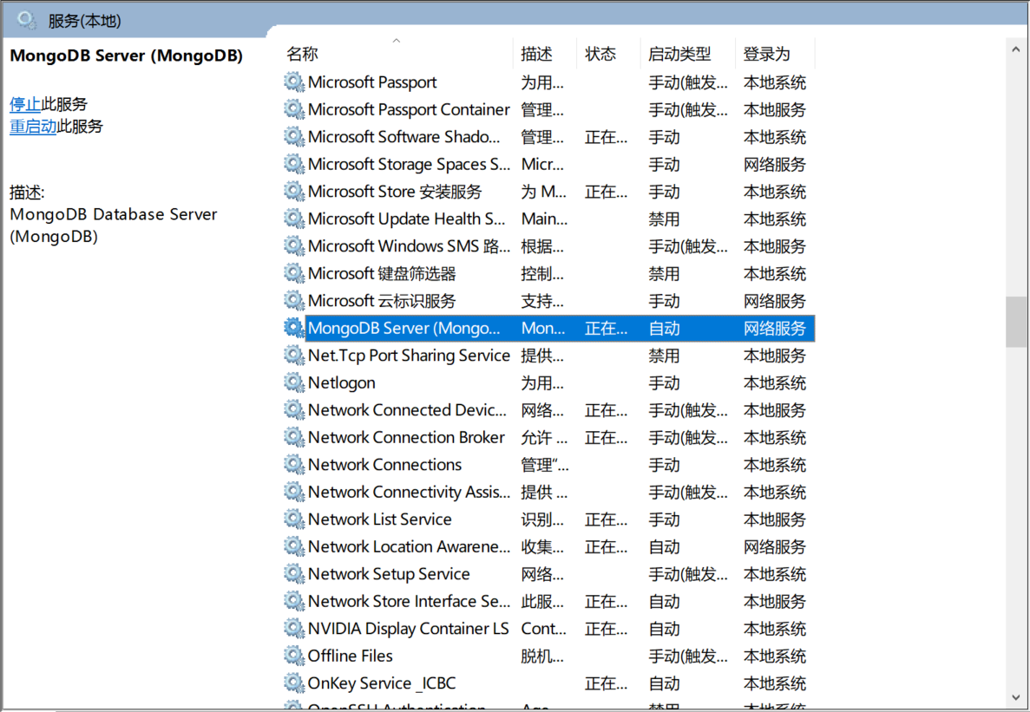Screen dimensions: 1030x712
Task: Click Microsoft Store 安装服务 gear icon
Action: coord(294,192)
